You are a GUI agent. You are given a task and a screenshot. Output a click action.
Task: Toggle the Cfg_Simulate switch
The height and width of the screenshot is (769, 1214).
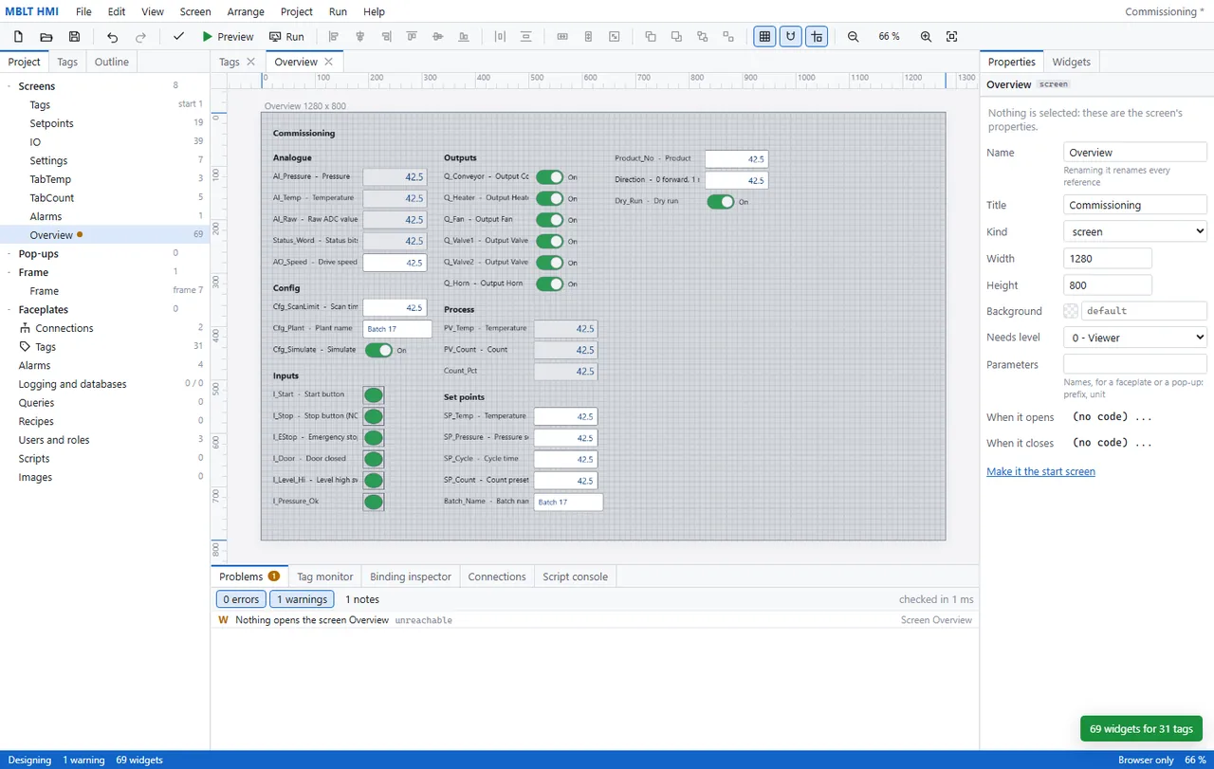(378, 350)
